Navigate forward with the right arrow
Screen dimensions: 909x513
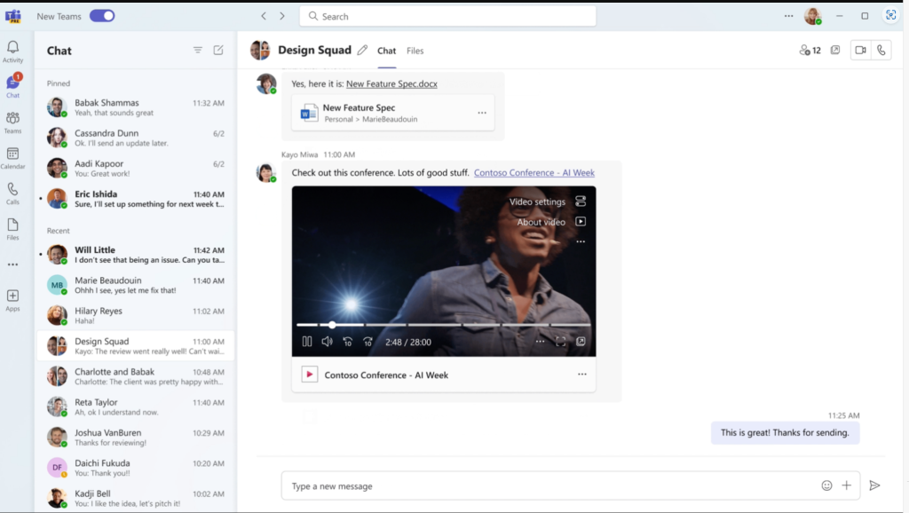coord(282,16)
